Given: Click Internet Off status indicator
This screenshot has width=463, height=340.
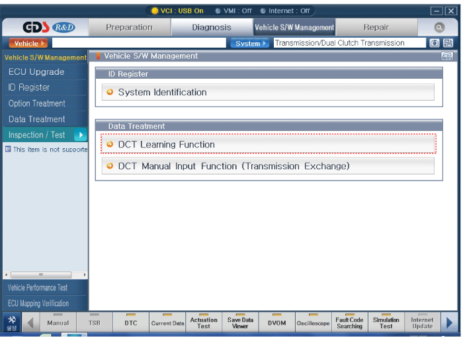Looking at the screenshot, I should (285, 11).
